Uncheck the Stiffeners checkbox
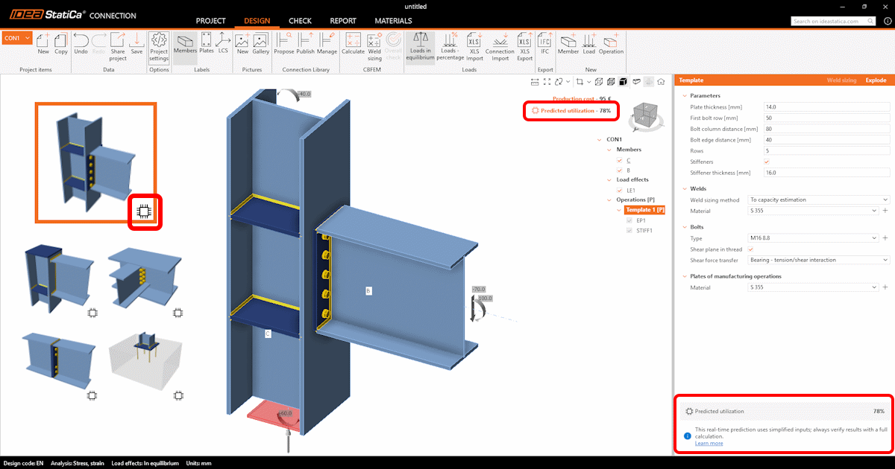Image resolution: width=895 pixels, height=469 pixels. point(767,162)
